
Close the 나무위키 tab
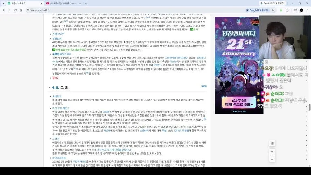[x=41, y=3]
